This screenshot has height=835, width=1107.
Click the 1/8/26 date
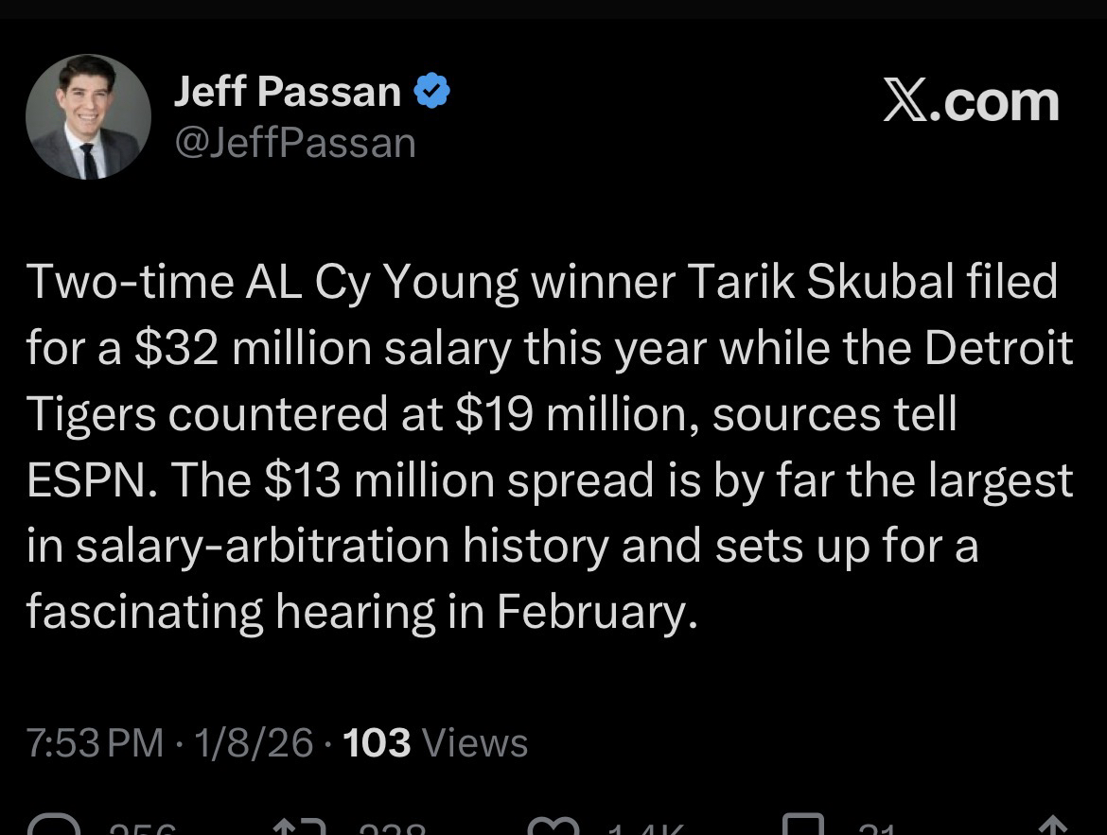tap(251, 742)
